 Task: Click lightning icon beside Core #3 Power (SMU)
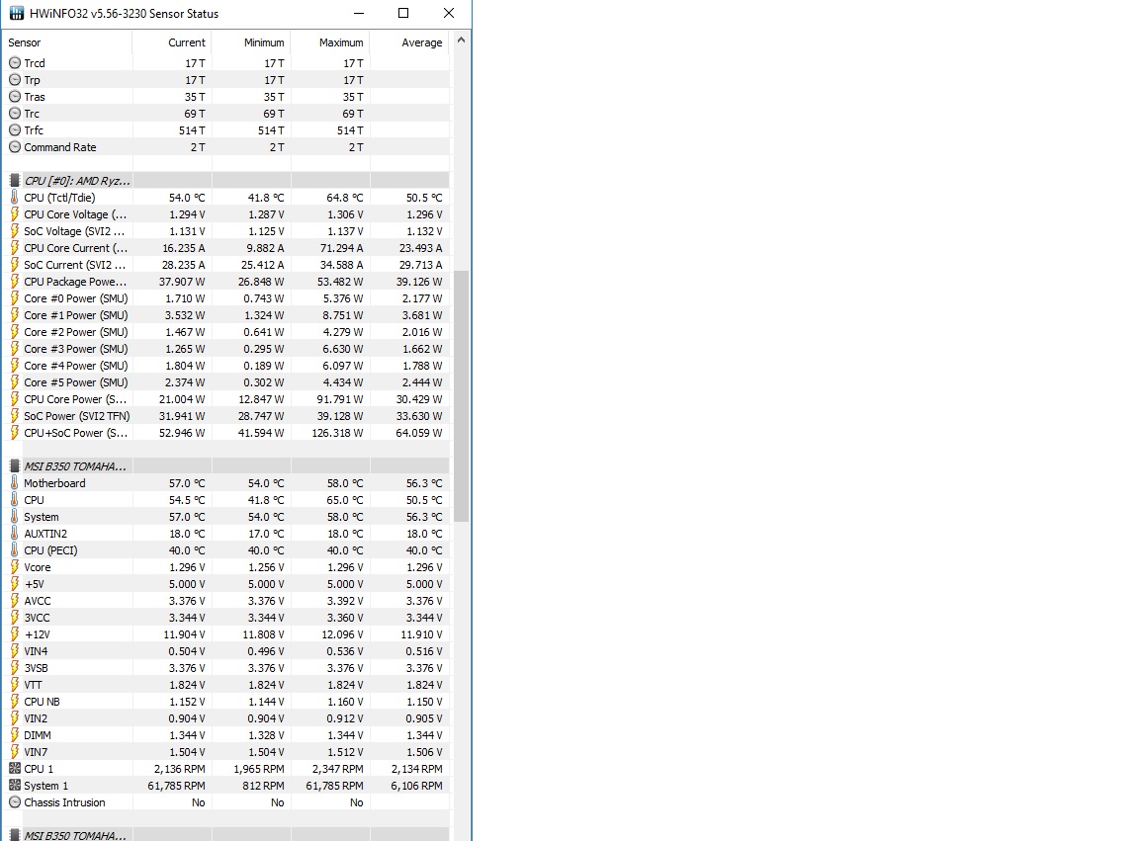pyautogui.click(x=15, y=349)
